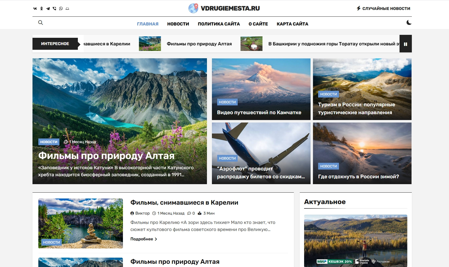Click the Viber phone icon
Image resolution: width=449 pixels, height=267 pixels.
(54, 8)
